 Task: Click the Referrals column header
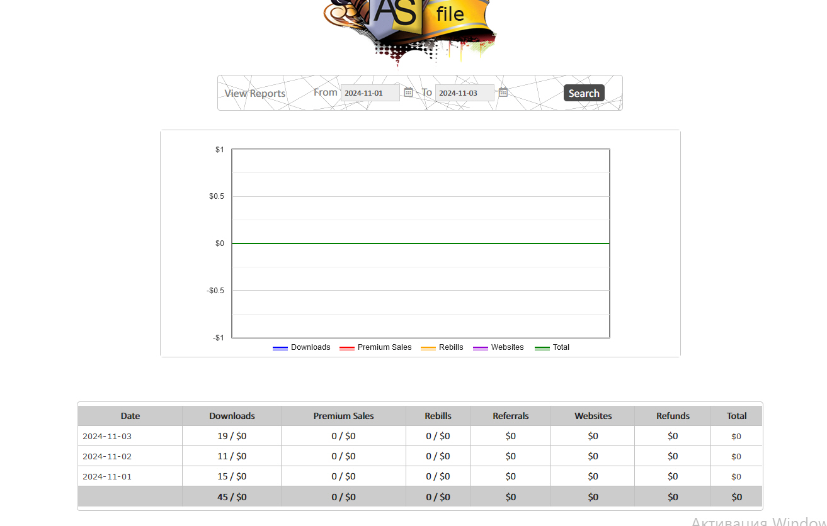(511, 416)
